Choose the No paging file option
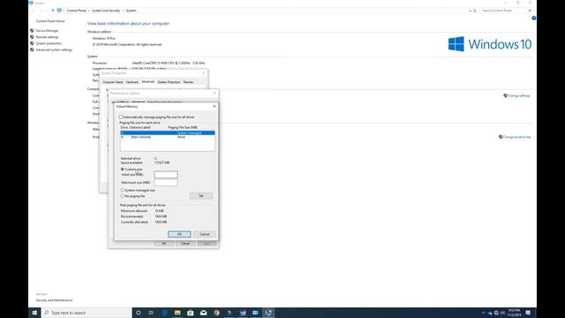The height and width of the screenshot is (318, 565). tap(123, 196)
